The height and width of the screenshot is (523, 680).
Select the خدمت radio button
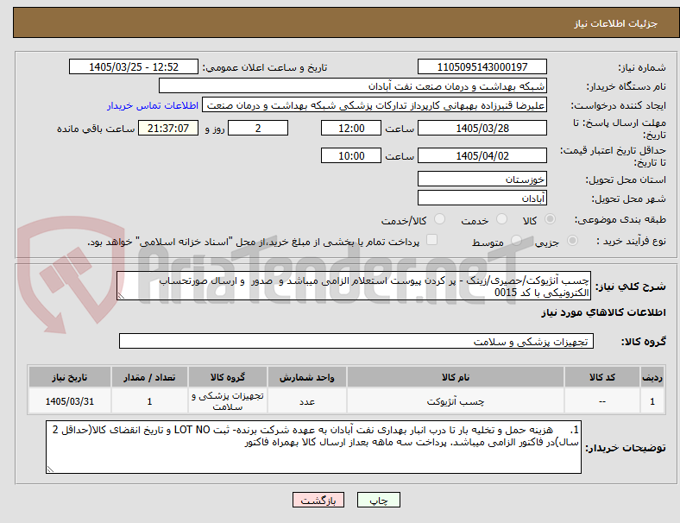coord(501,219)
